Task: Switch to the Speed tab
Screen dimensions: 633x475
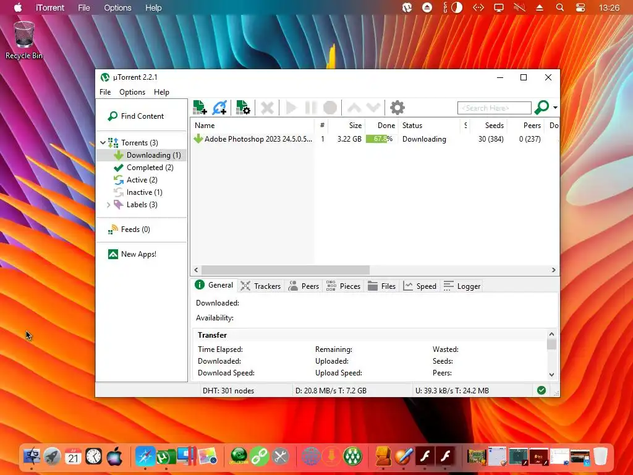Action: pos(420,286)
